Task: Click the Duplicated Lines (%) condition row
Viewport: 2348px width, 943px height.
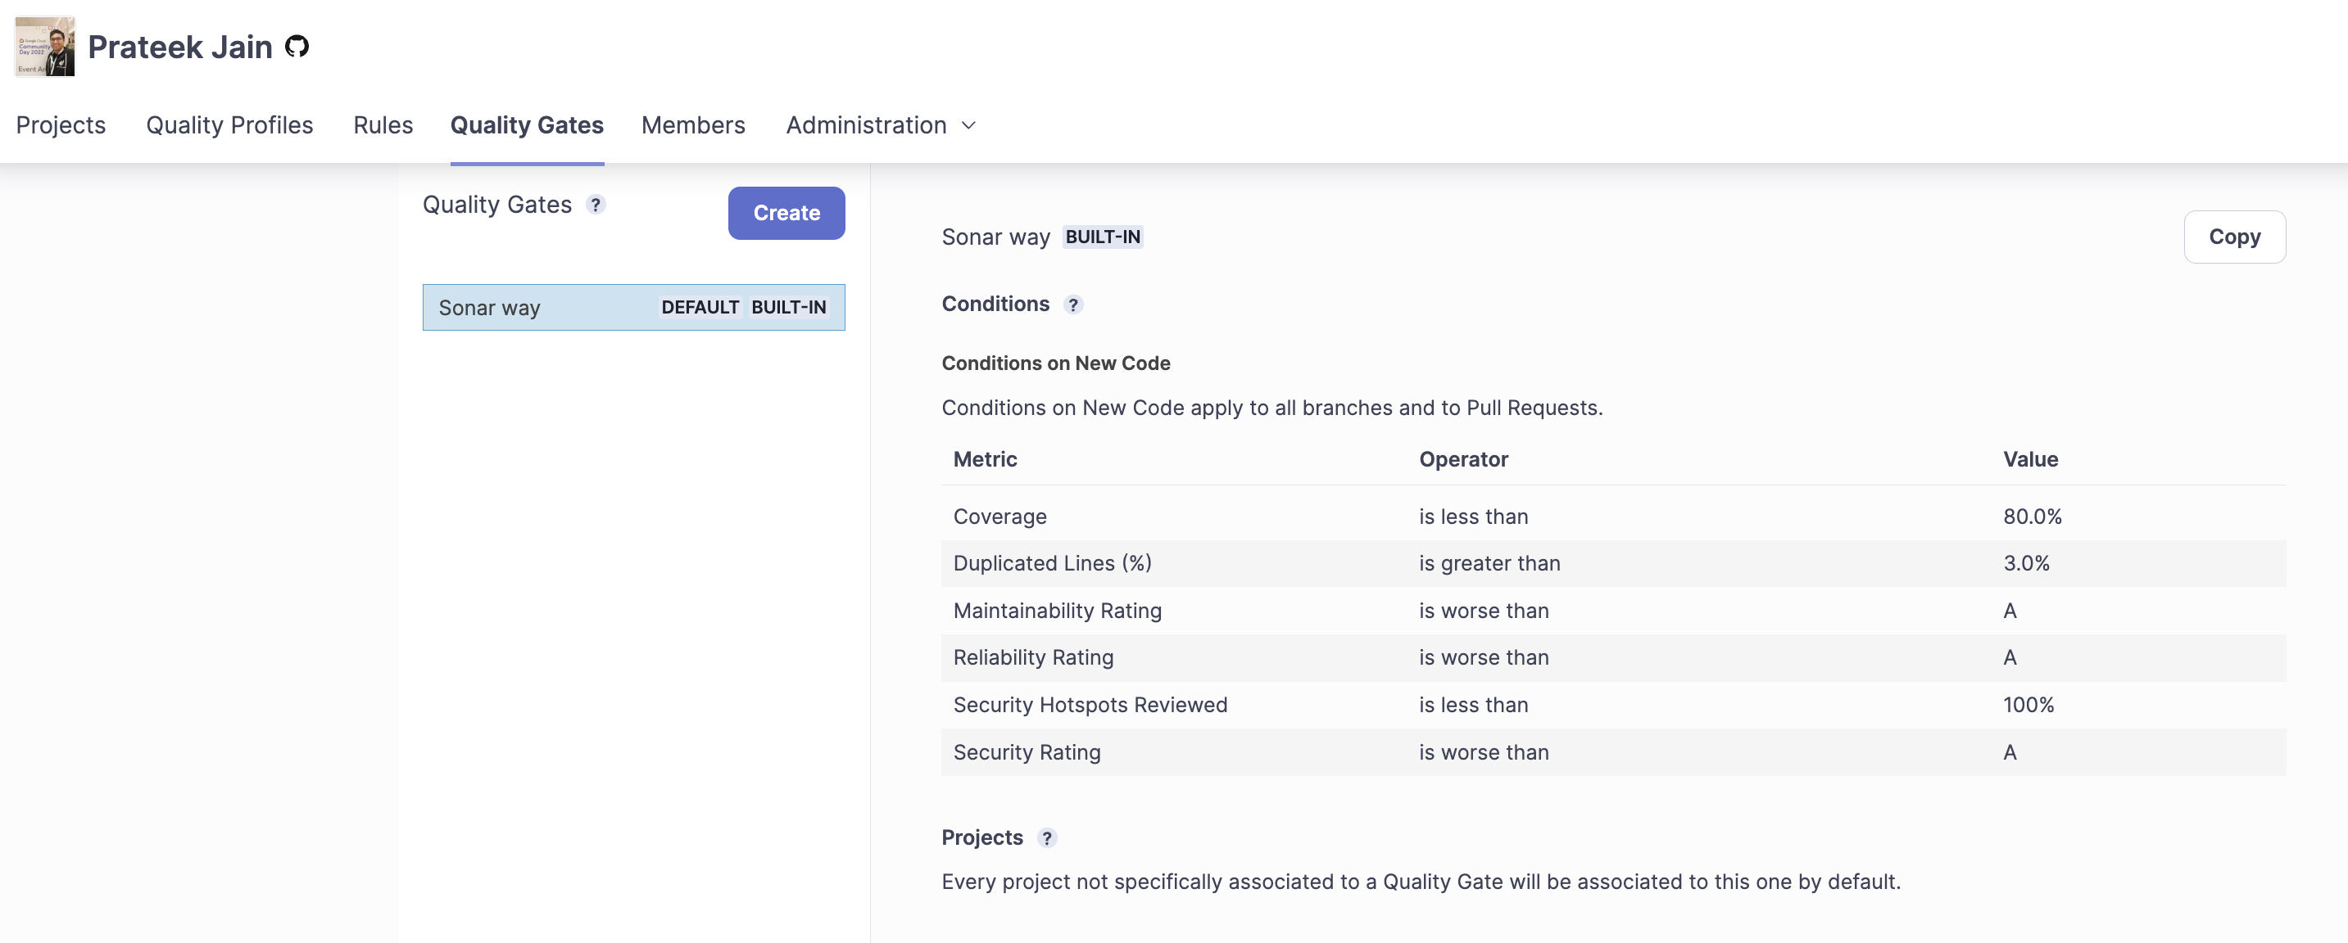Action: (x=1612, y=564)
